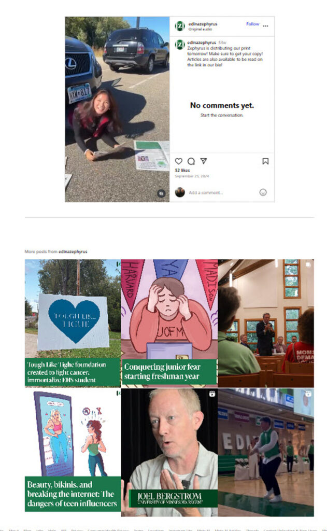Share the post with paper plane icon
The image size is (327, 531).
click(204, 161)
